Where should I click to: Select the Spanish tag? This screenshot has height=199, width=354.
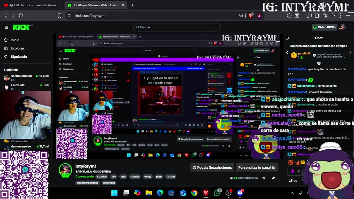(x=102, y=177)
